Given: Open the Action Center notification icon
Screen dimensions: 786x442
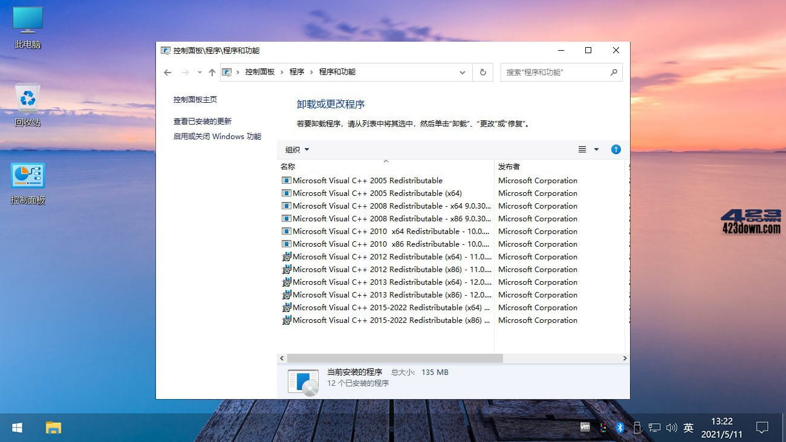Looking at the screenshot, I should 762,427.
